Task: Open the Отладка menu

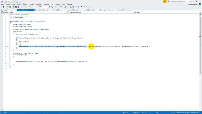Action: click(x=32, y=4)
